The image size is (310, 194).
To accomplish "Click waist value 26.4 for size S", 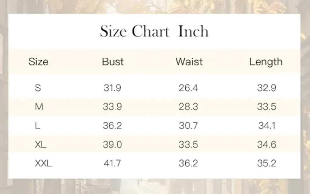I will pos(188,88).
